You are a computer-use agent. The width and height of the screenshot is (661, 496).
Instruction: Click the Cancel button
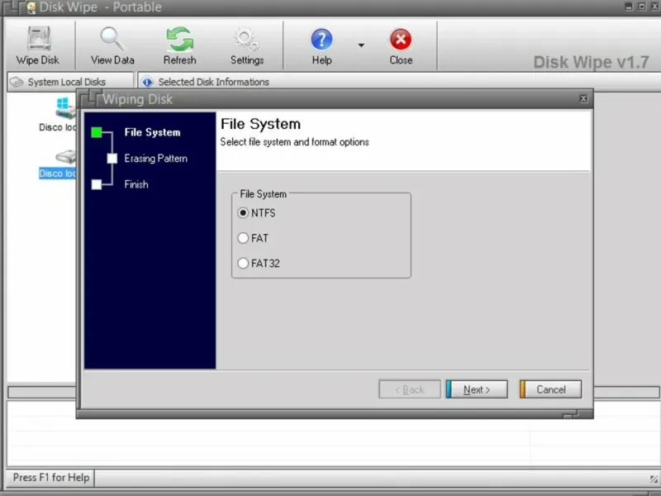(x=550, y=389)
